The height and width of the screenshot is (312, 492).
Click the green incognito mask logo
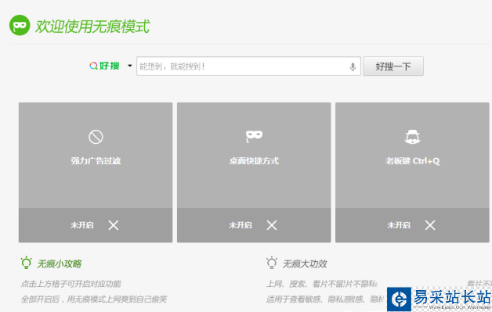coord(20,25)
